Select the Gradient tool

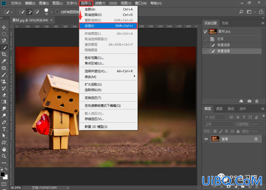click(x=4, y=102)
